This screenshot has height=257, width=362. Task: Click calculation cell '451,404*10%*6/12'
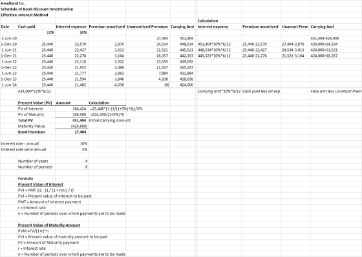click(214, 44)
